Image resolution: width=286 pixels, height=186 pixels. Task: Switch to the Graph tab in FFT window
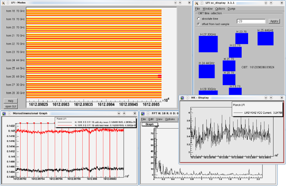[x=149, y=124]
